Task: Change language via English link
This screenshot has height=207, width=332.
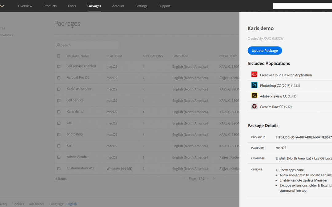Action: click(72, 204)
